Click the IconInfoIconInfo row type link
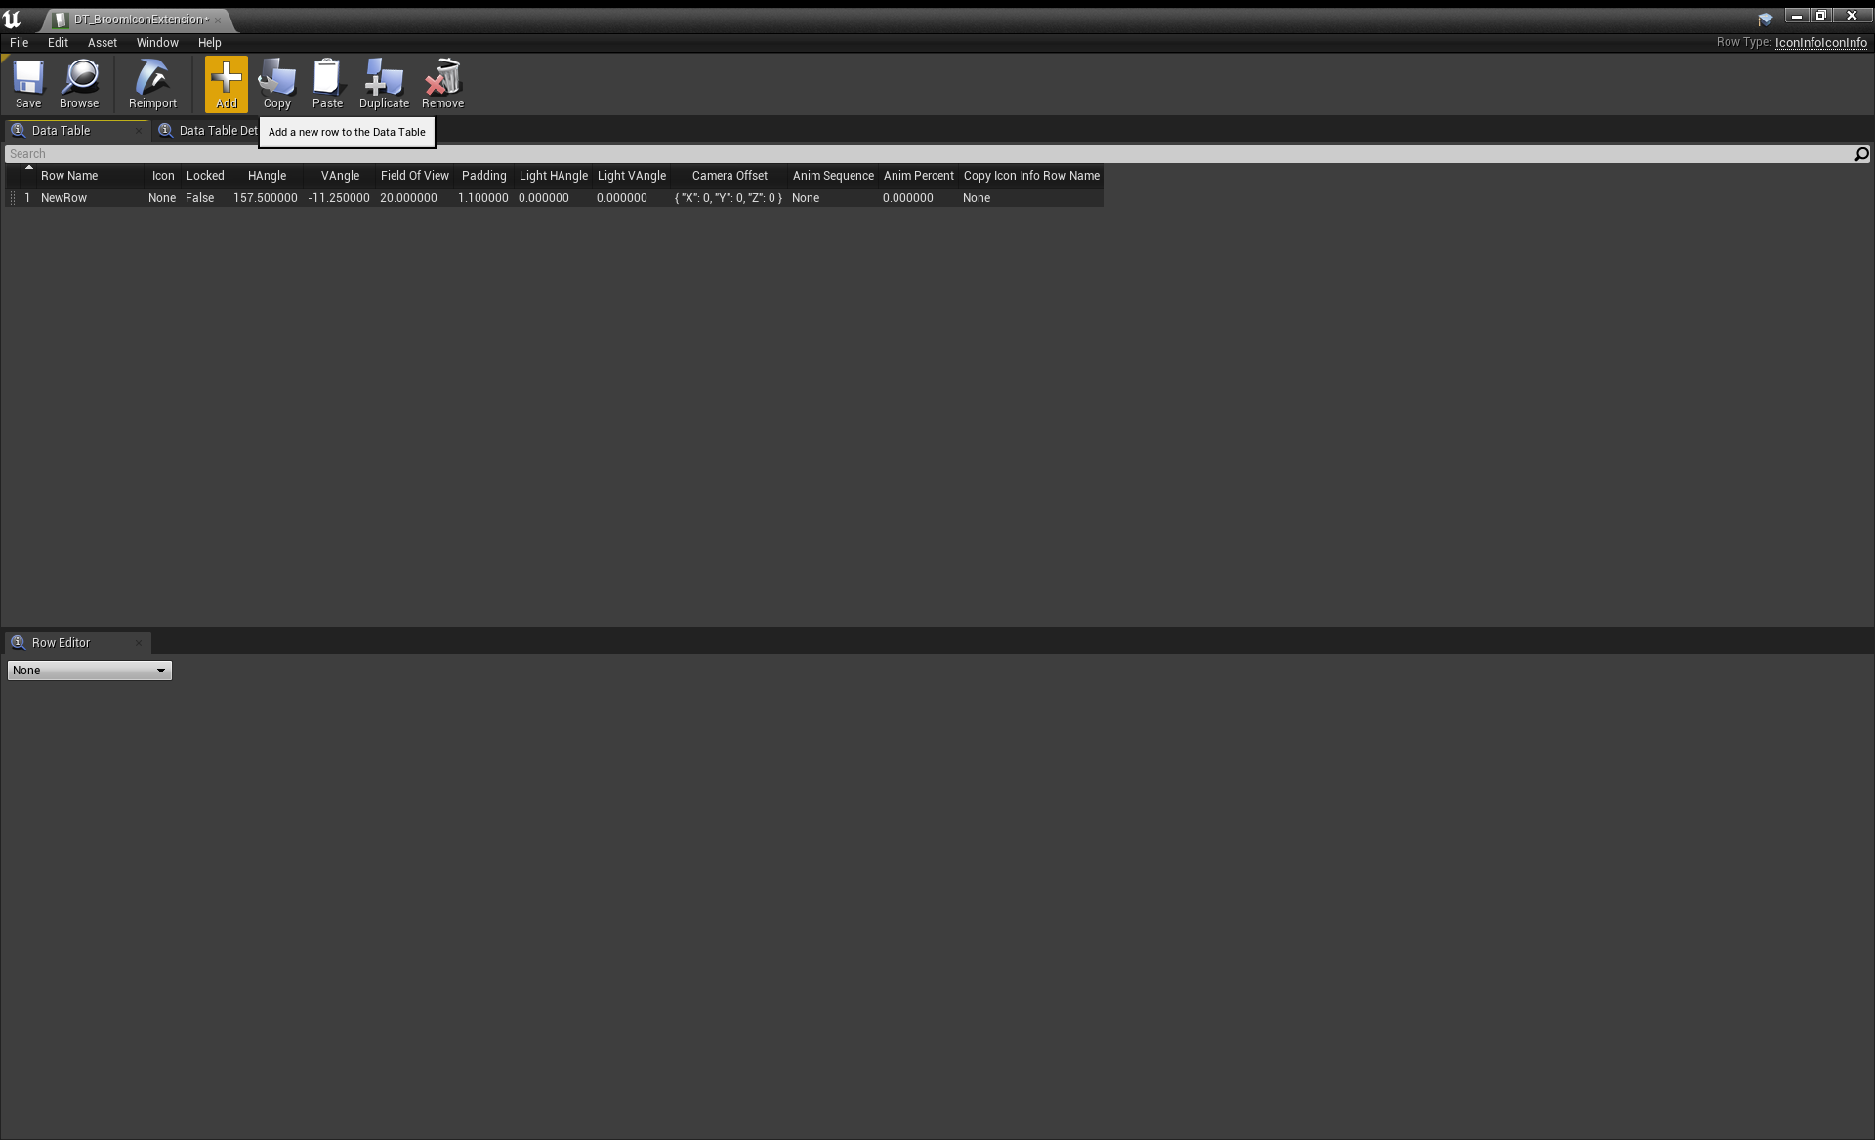1875x1140 pixels. coord(1820,43)
